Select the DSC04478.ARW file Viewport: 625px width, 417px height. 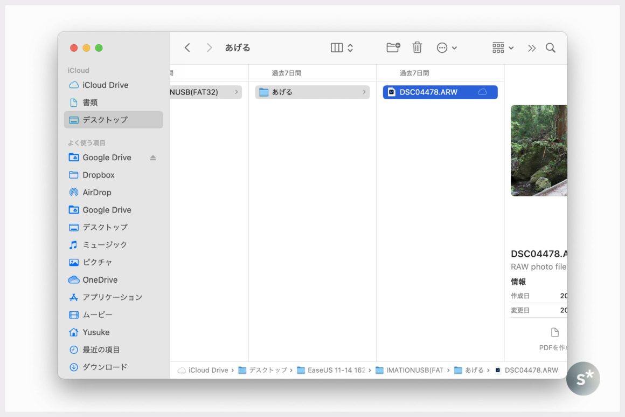(x=428, y=92)
